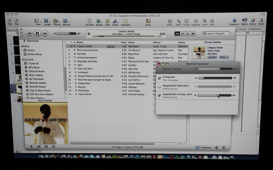Start slideshow with Keynote Play icon
The height and width of the screenshot is (170, 273).
tap(17, 20)
